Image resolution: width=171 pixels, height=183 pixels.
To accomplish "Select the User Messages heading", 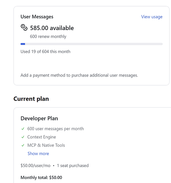I will [x=37, y=17].
